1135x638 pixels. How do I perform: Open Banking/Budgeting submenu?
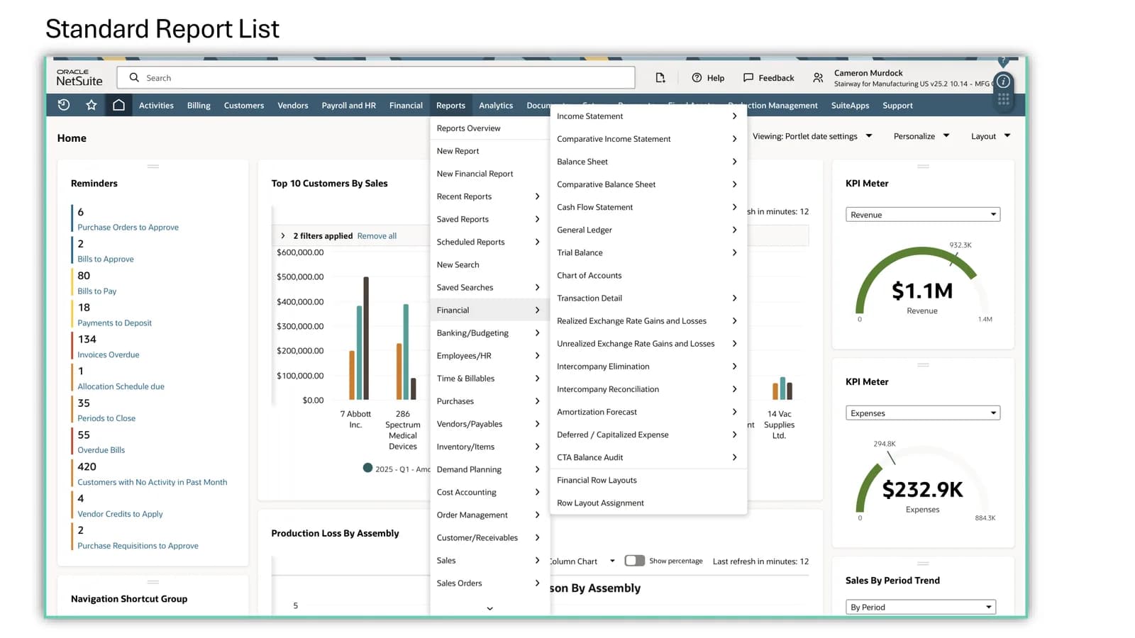click(x=489, y=332)
